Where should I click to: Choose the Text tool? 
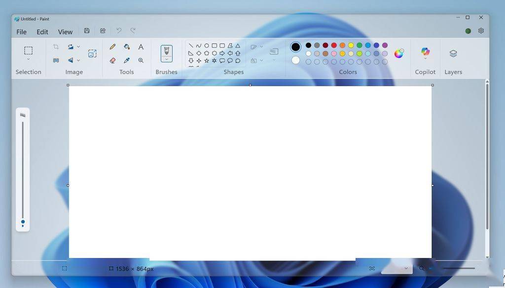coord(141,47)
